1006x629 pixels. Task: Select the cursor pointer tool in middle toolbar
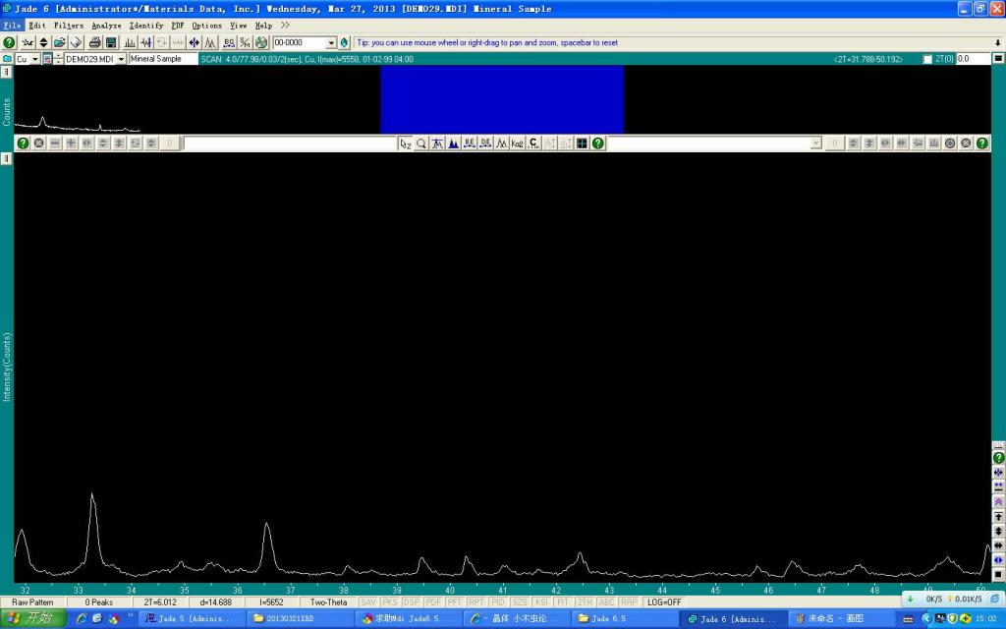pyautogui.click(x=405, y=143)
